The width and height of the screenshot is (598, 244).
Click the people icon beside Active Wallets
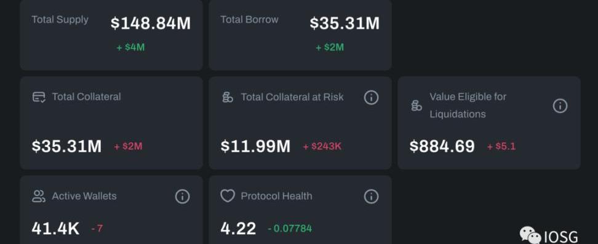(x=39, y=196)
